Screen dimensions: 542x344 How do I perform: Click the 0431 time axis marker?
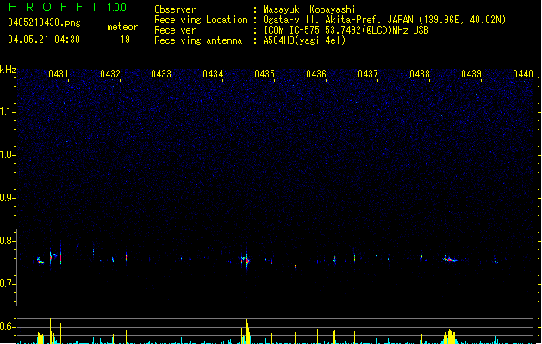58,74
